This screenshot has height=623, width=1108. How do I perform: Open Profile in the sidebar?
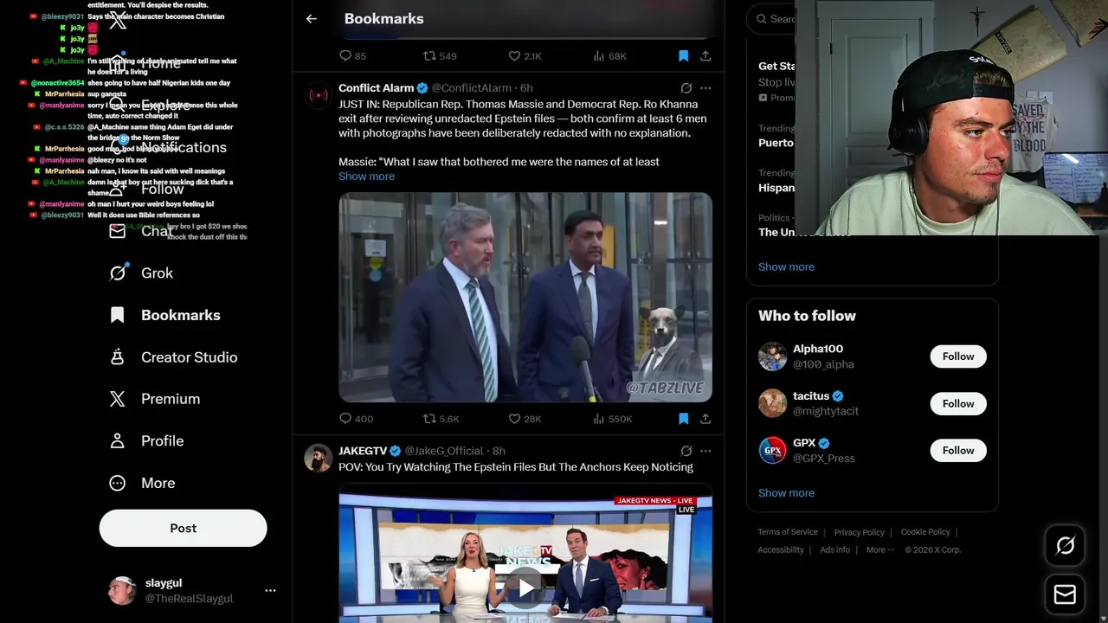146,440
